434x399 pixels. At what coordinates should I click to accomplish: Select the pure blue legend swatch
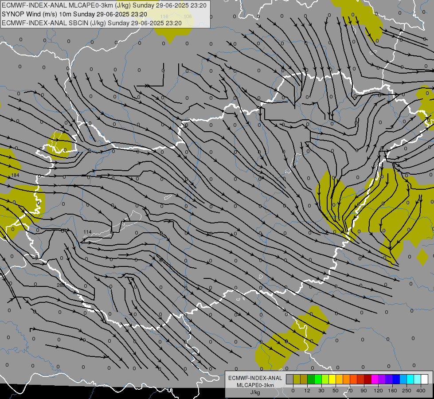(x=396, y=379)
